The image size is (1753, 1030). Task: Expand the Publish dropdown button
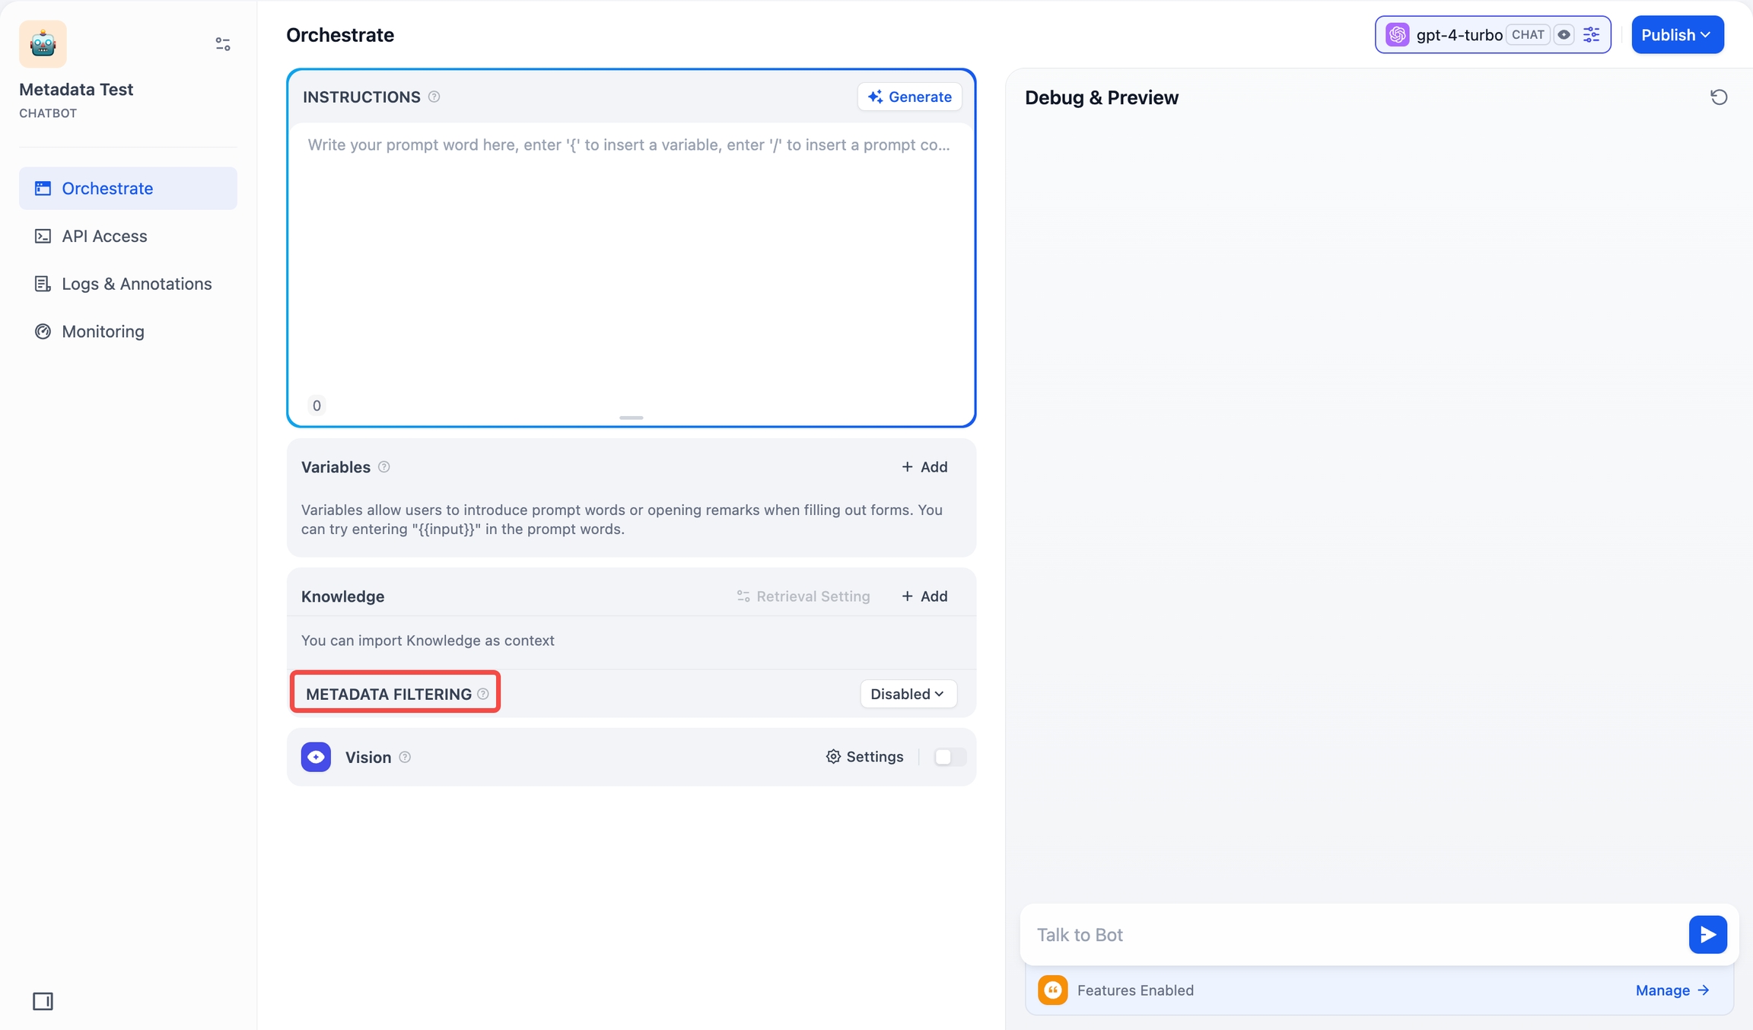tap(1676, 35)
